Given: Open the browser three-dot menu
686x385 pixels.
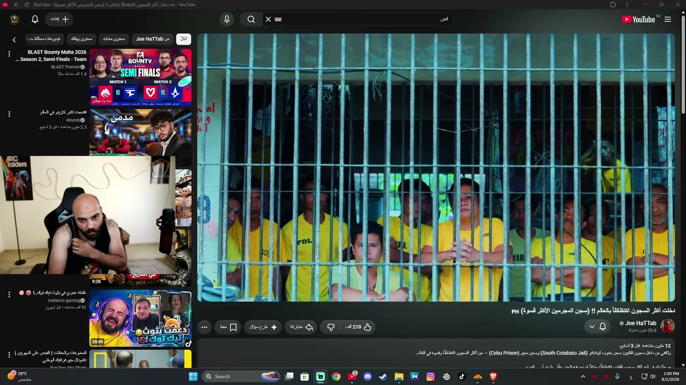Looking at the screenshot, I should click(x=627, y=5).
